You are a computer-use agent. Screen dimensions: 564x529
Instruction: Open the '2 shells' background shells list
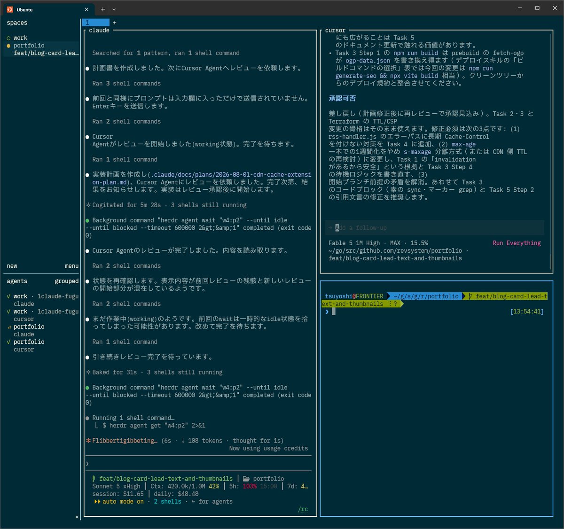tap(167, 502)
